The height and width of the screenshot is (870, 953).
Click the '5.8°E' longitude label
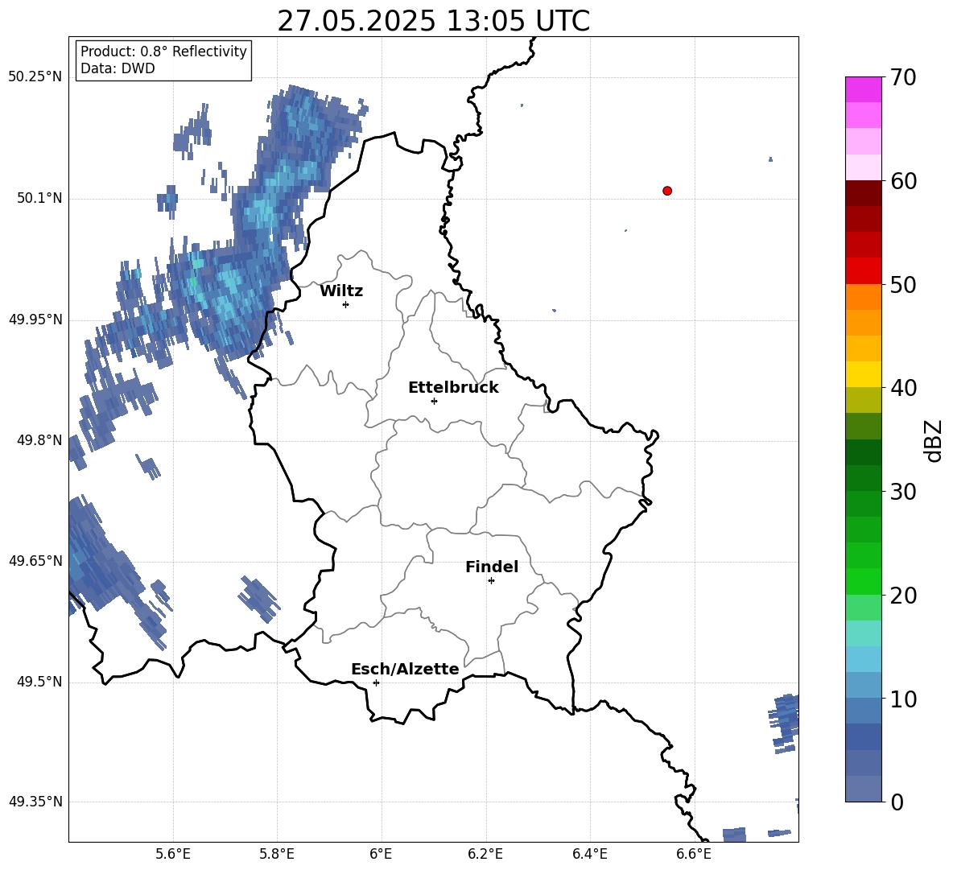click(x=277, y=854)
